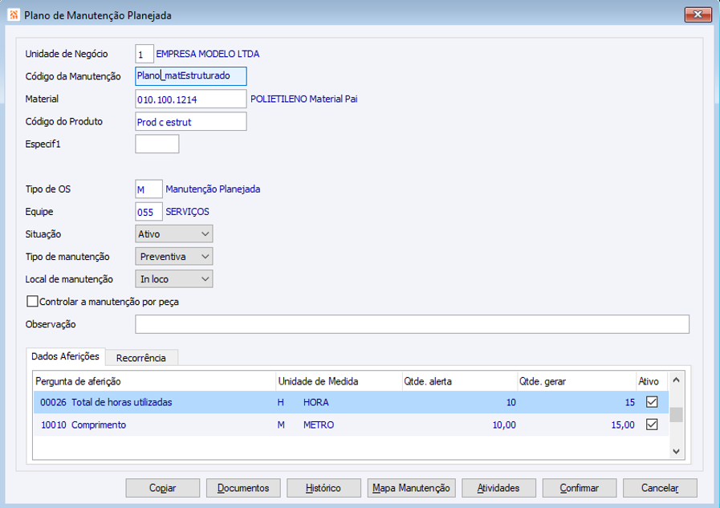Uncheck Ativo for Total de horas utilizadas

(652, 402)
